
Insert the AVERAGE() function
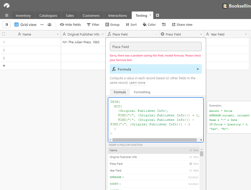154,177
